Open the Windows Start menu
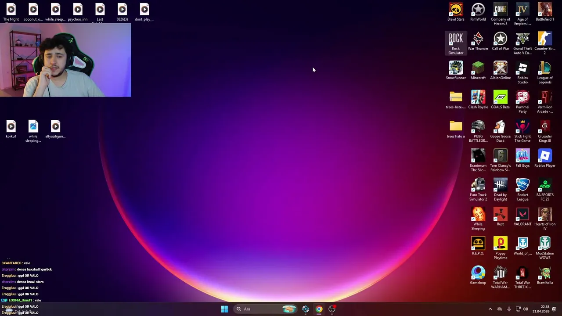Screen dimensions: 562x316 point(224,309)
